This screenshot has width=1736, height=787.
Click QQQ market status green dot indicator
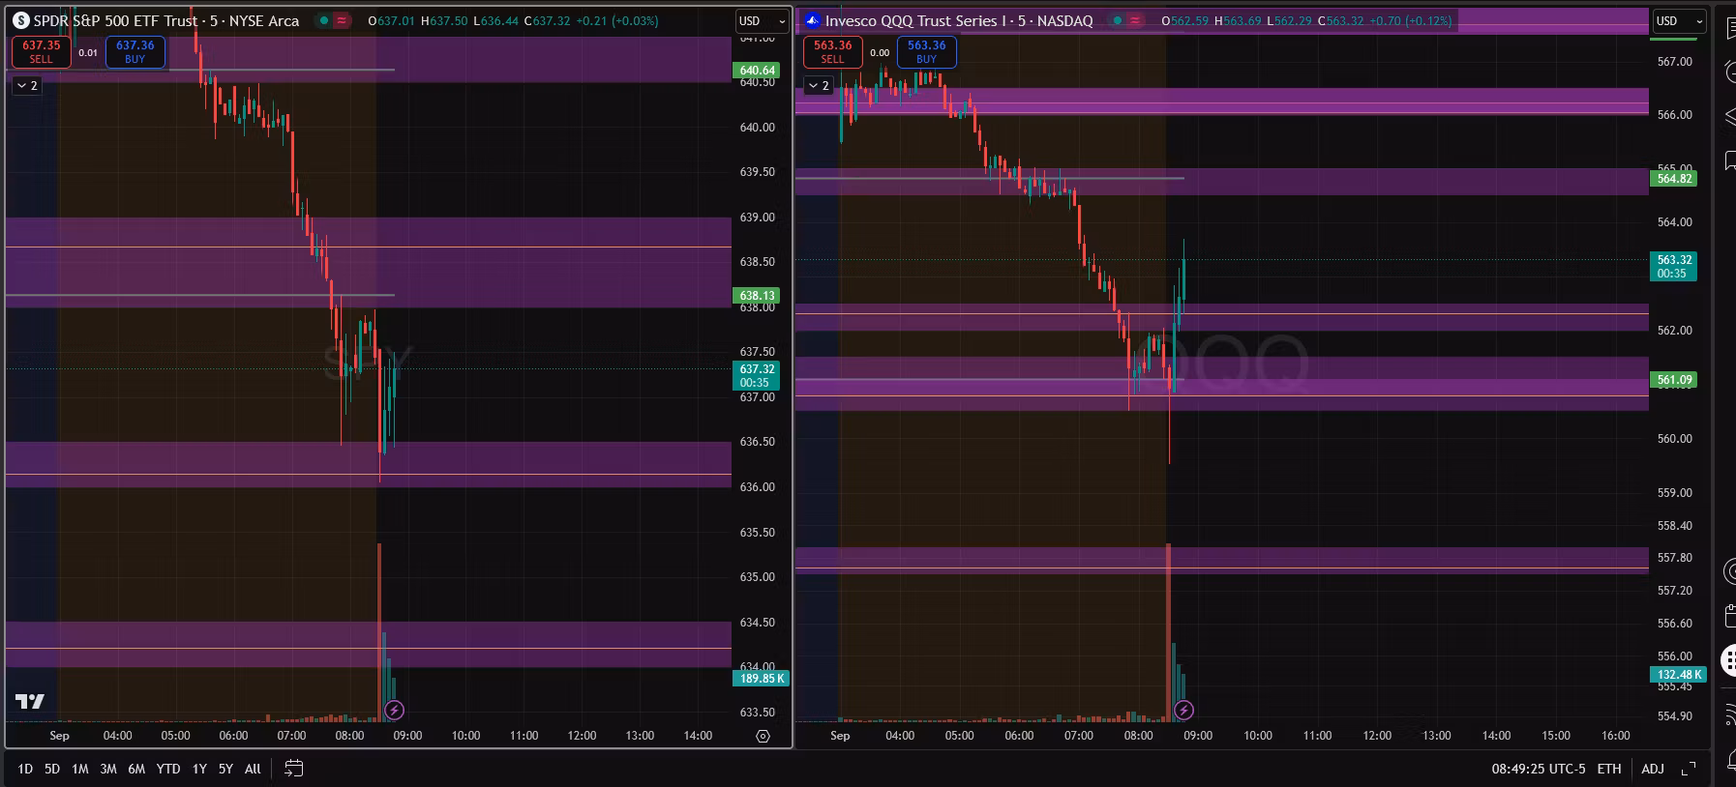[1118, 20]
